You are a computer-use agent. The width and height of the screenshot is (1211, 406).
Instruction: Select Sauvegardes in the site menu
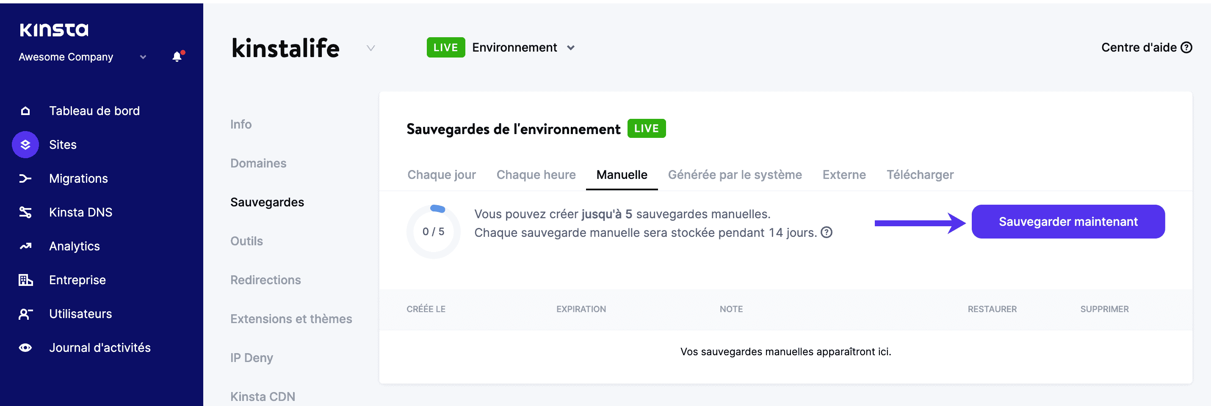coord(267,202)
